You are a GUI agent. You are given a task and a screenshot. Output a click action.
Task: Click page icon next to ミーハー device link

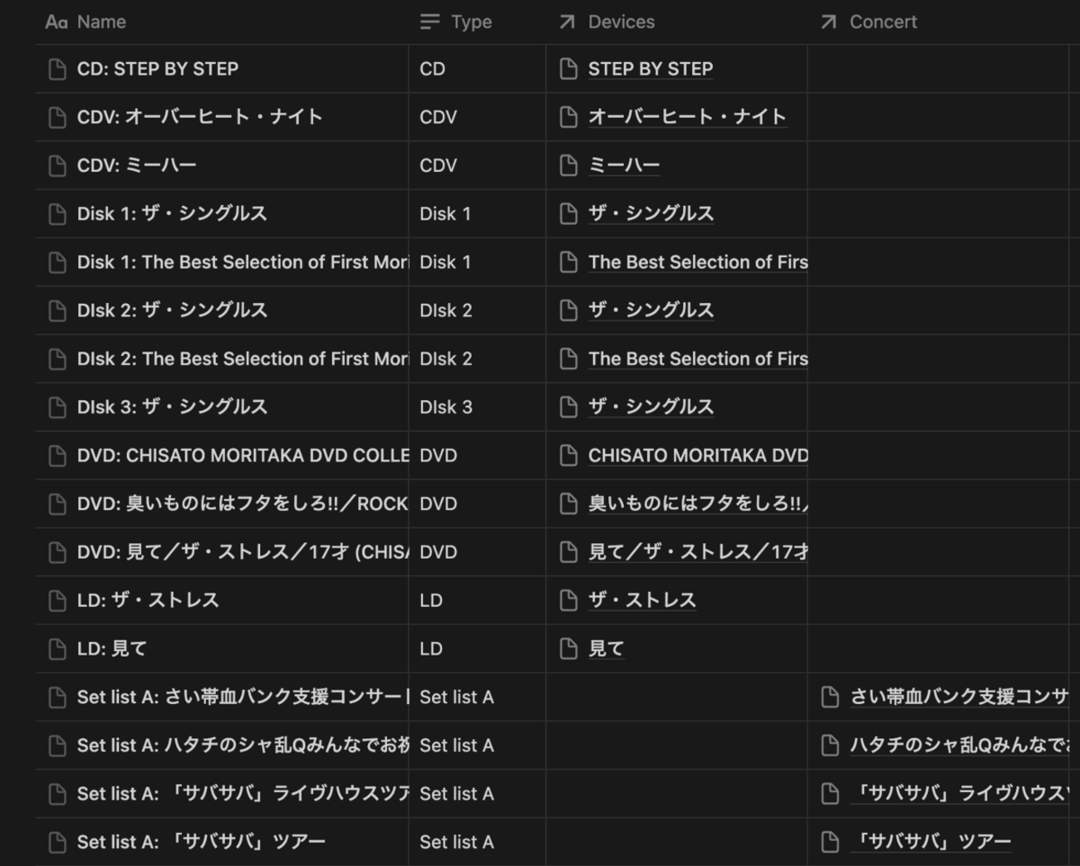point(568,165)
